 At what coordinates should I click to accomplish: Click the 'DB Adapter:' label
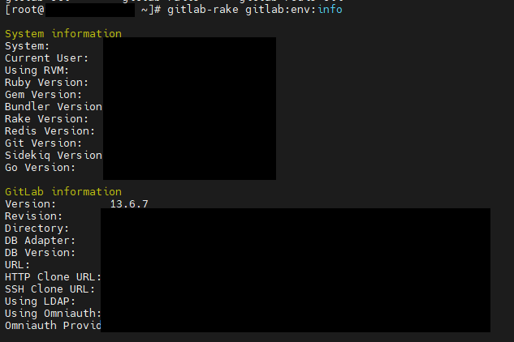40,241
